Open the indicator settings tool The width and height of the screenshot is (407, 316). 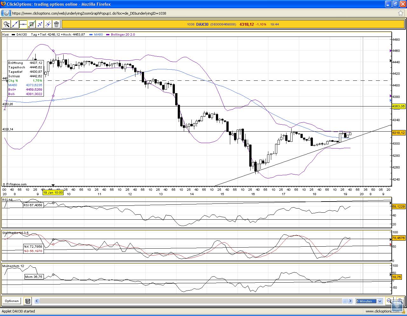(31, 24)
